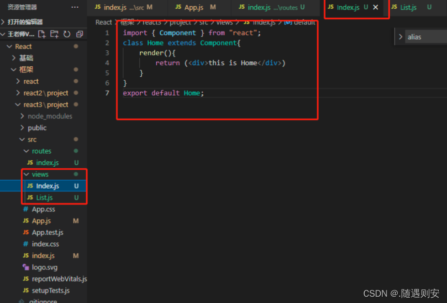Click the JS icon beside reportWebVitals.js
This screenshot has height=303, width=447.
[x=27, y=279]
